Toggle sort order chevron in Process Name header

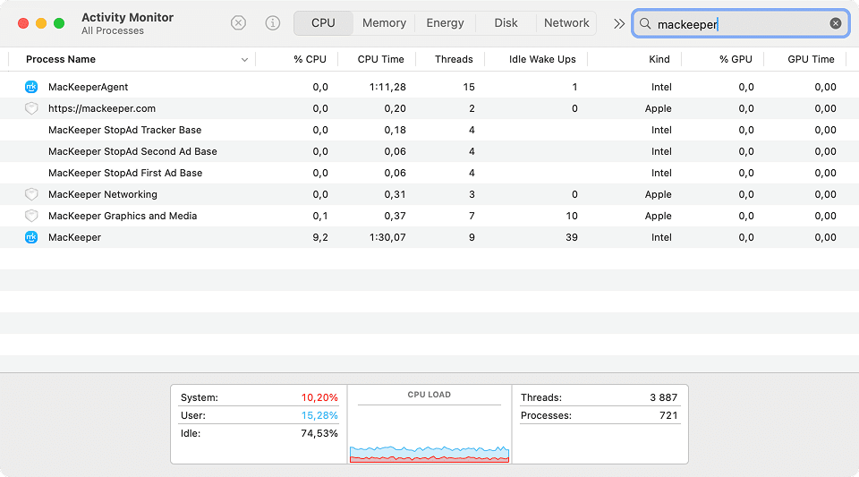coord(244,60)
